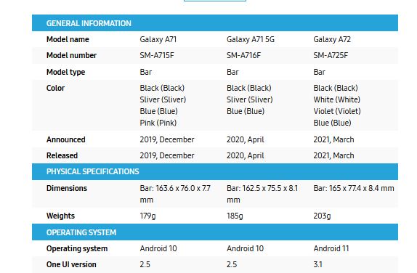
Task: Click the Violet (Violet) color entry
Action: pos(337,111)
